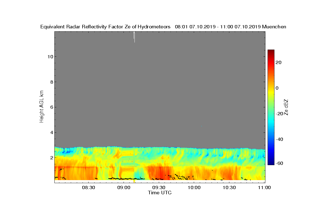Click the 'Height AGL km' axis label
The image size is (328, 218).
[42, 107]
